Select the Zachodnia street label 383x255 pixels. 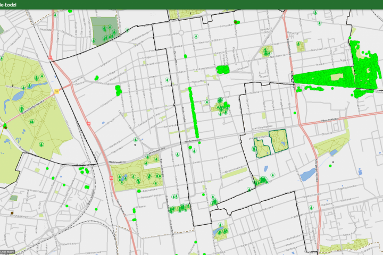175,58
